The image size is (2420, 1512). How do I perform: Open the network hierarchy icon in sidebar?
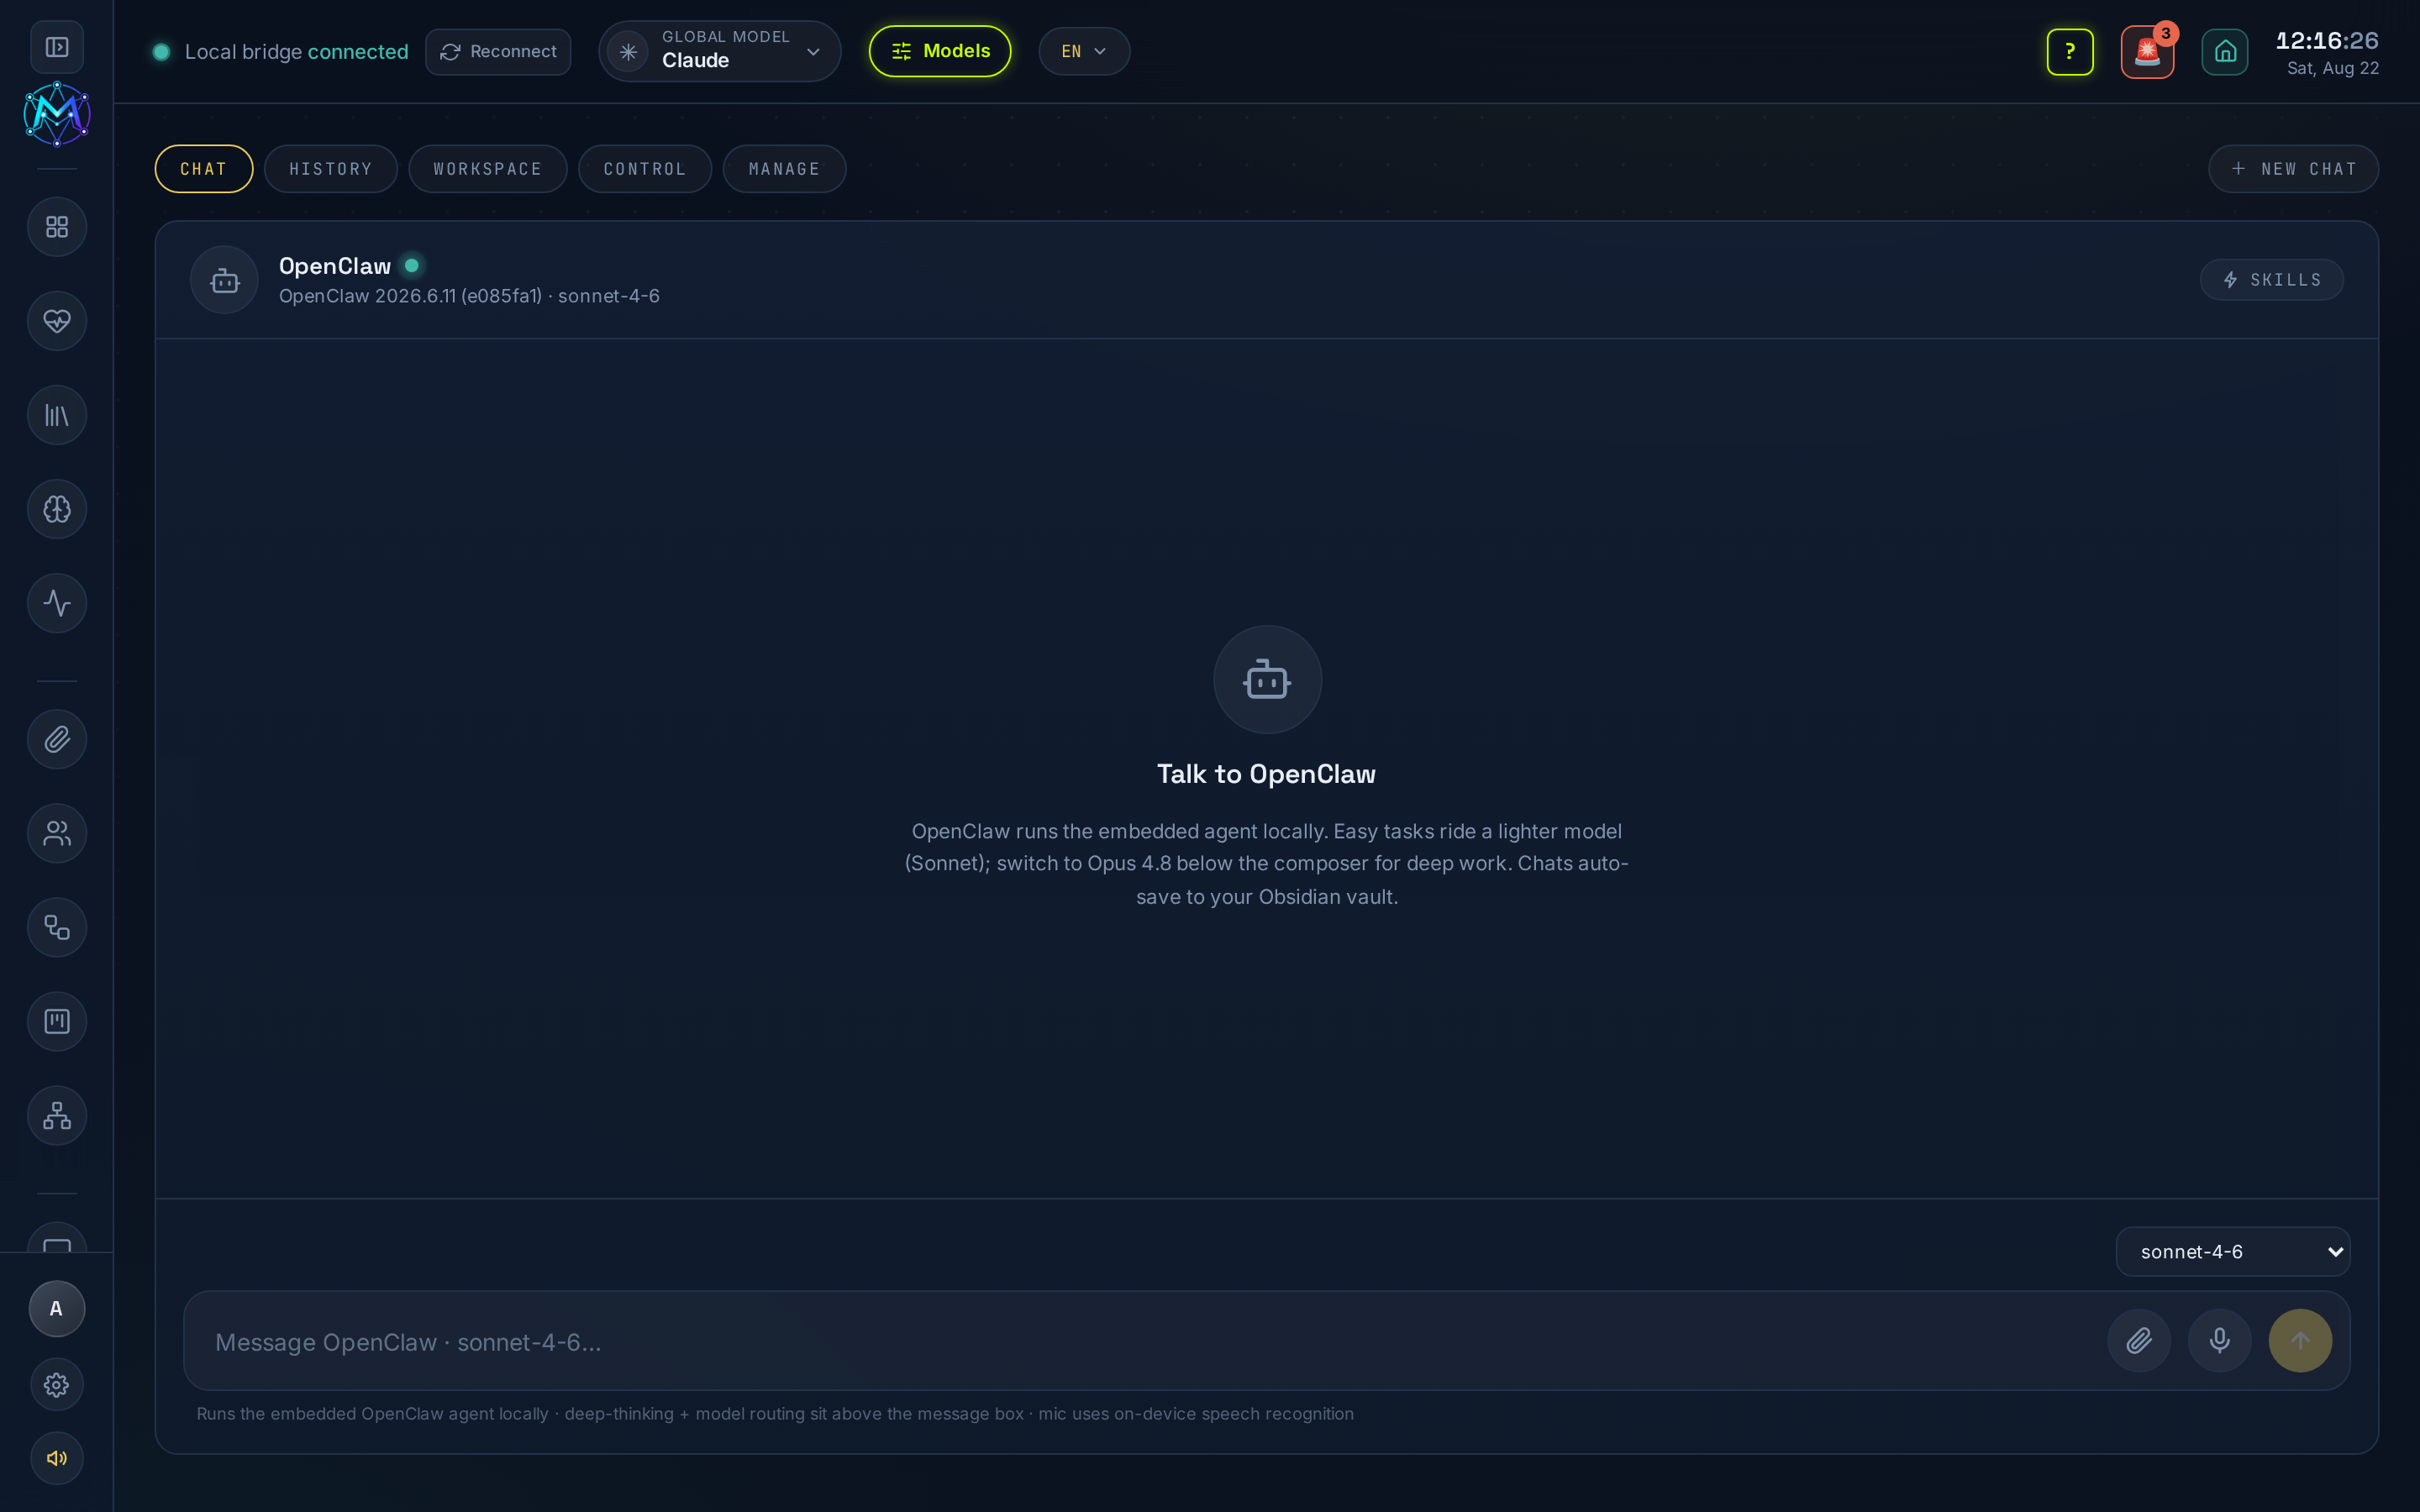point(57,1115)
